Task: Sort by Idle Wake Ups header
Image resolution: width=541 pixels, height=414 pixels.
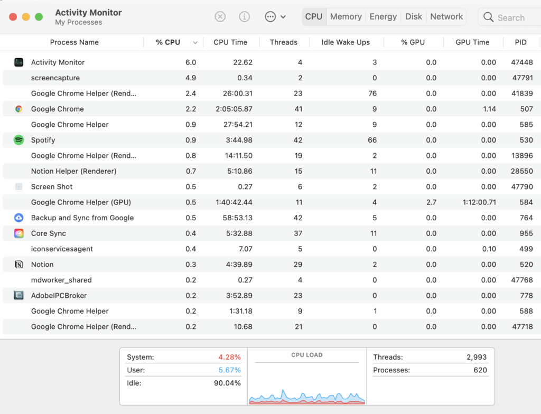Action: (346, 42)
